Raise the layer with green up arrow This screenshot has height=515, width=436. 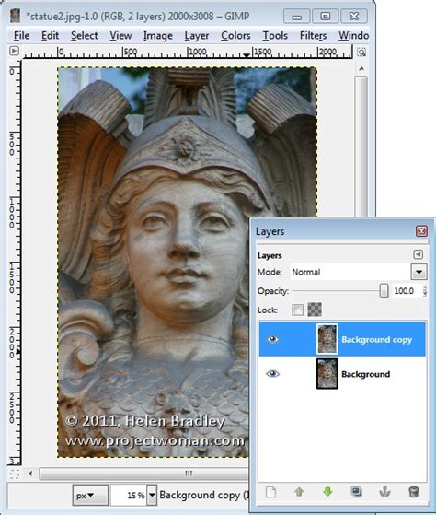299,492
